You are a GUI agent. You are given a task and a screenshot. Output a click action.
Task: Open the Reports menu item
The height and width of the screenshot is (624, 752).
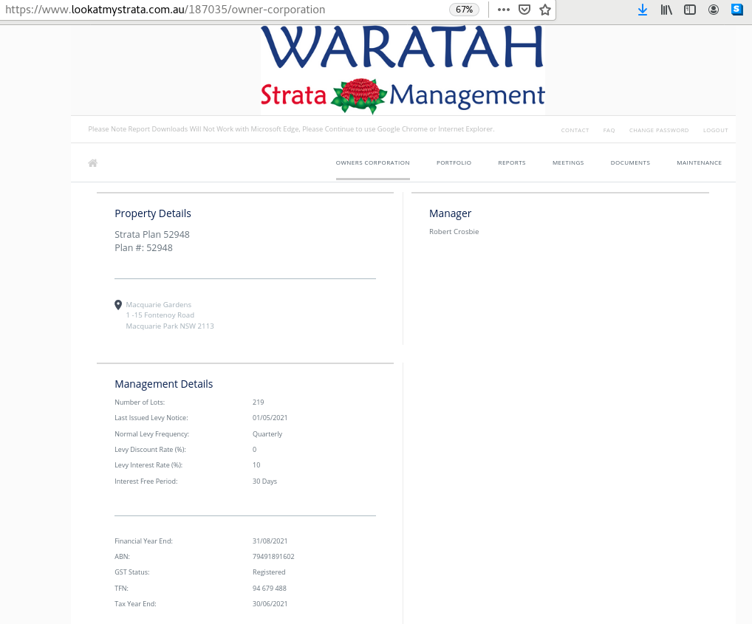(512, 163)
